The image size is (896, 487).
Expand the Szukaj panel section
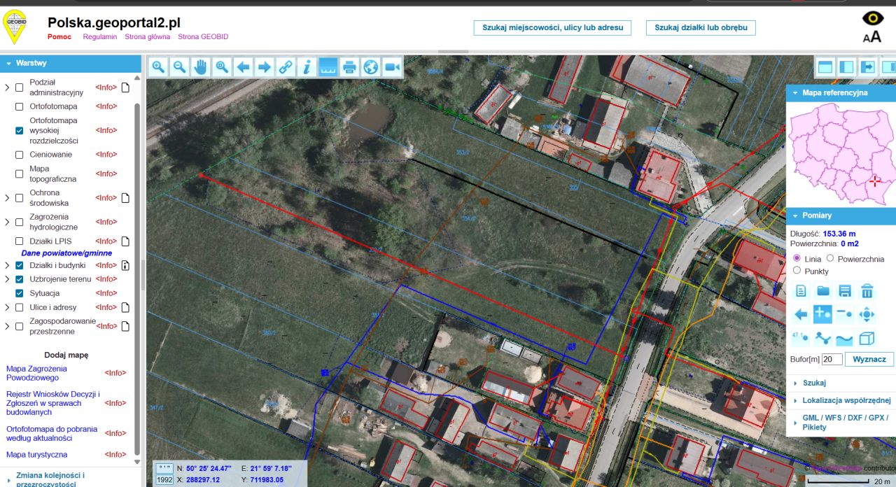click(x=841, y=383)
